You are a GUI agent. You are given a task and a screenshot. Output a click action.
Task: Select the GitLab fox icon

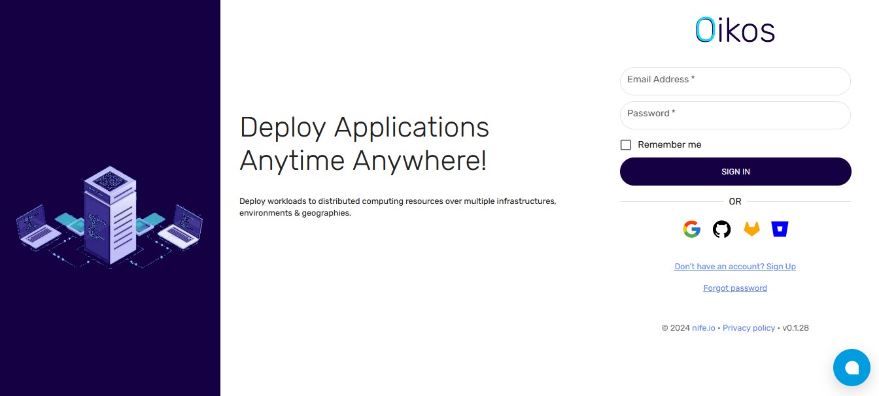pos(751,229)
